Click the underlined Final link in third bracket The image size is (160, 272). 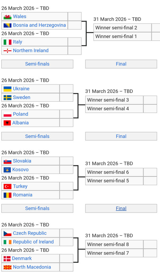click(x=121, y=209)
